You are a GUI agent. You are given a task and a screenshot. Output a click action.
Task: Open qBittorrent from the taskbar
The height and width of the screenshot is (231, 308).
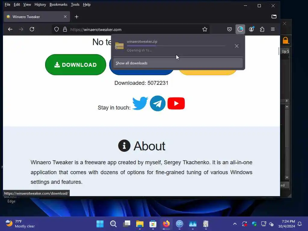click(x=179, y=224)
